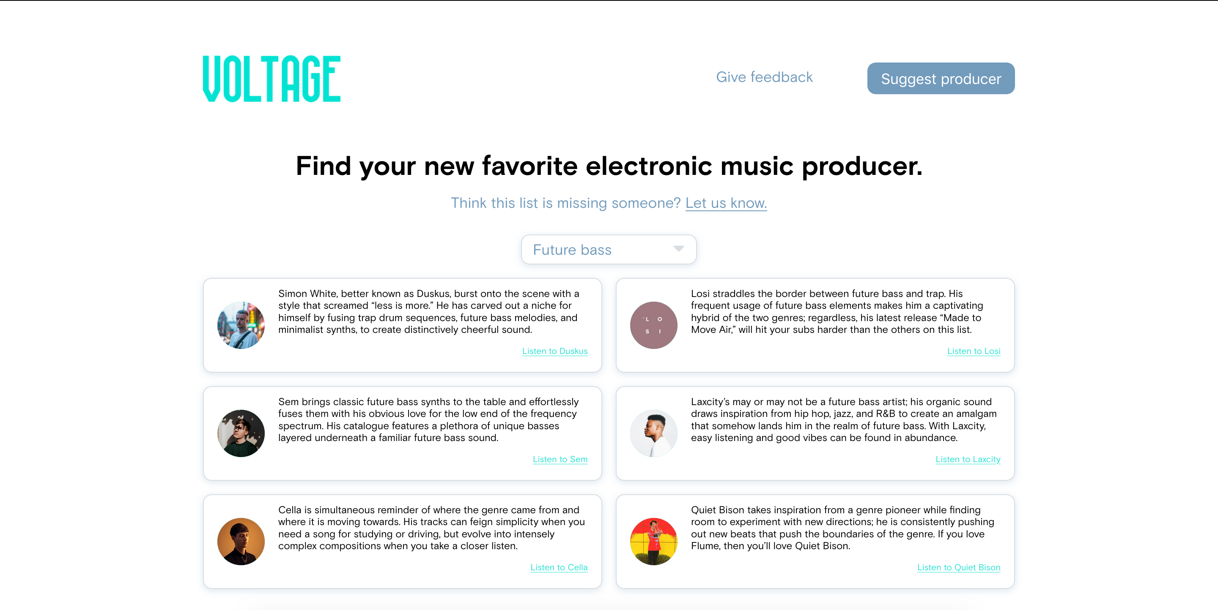Click Cella's profile picture
This screenshot has height=610, width=1218.
[241, 541]
